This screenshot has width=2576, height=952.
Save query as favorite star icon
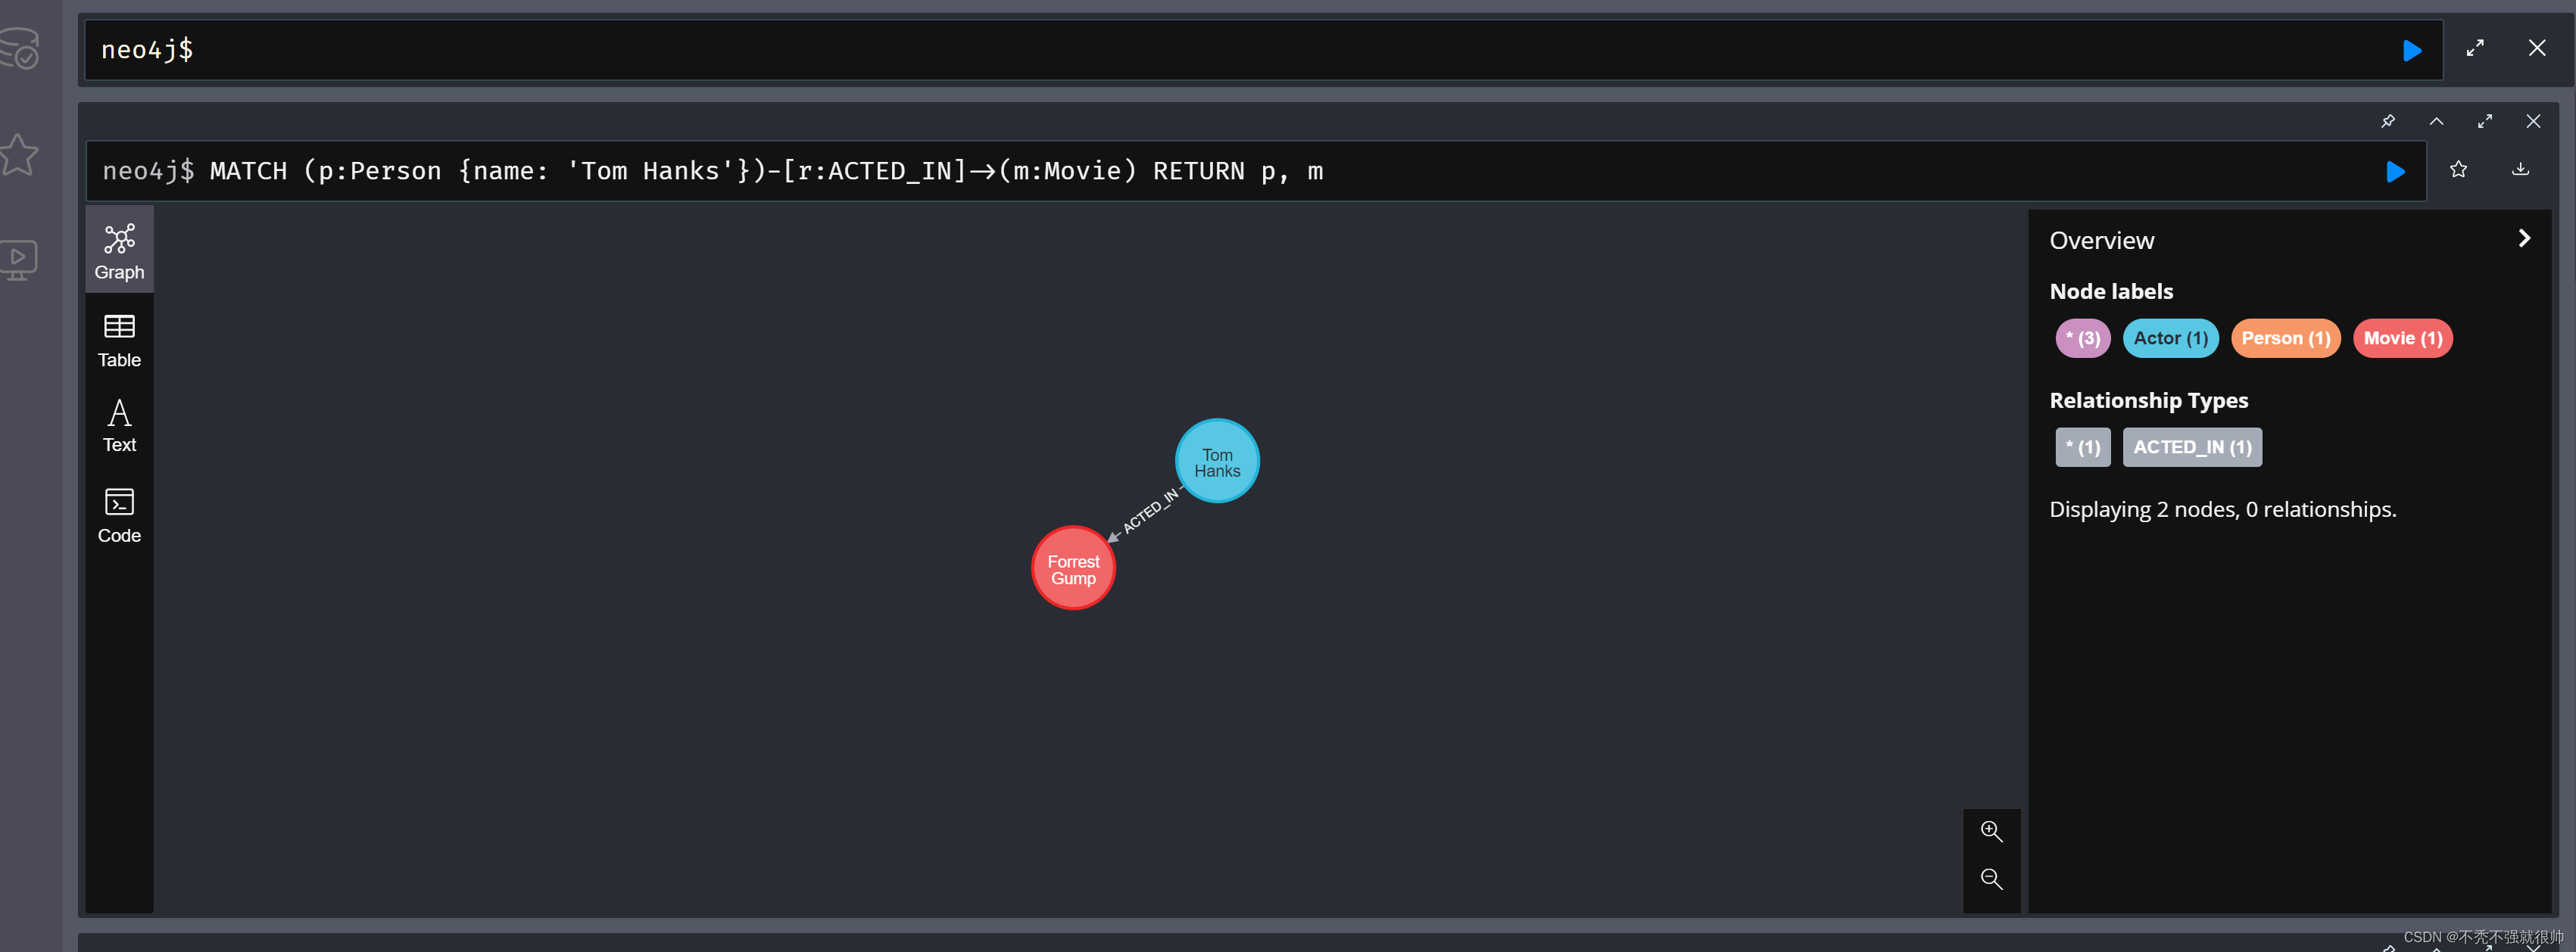coord(2458,170)
